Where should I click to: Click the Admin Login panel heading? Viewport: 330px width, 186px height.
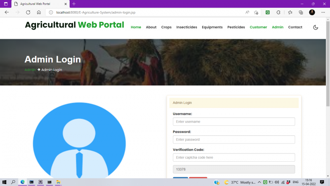234,103
